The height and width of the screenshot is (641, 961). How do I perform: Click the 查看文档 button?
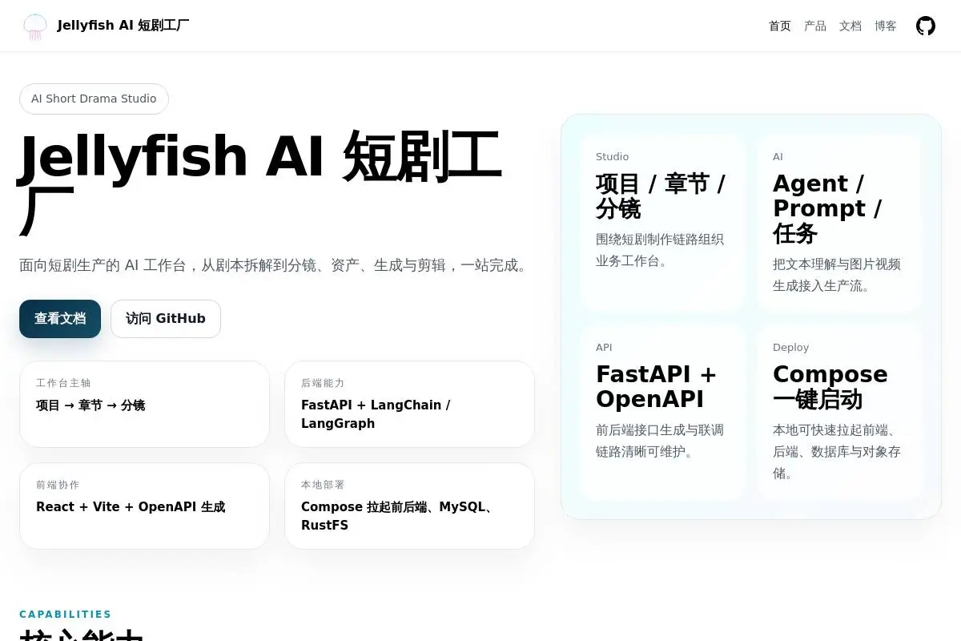point(60,319)
